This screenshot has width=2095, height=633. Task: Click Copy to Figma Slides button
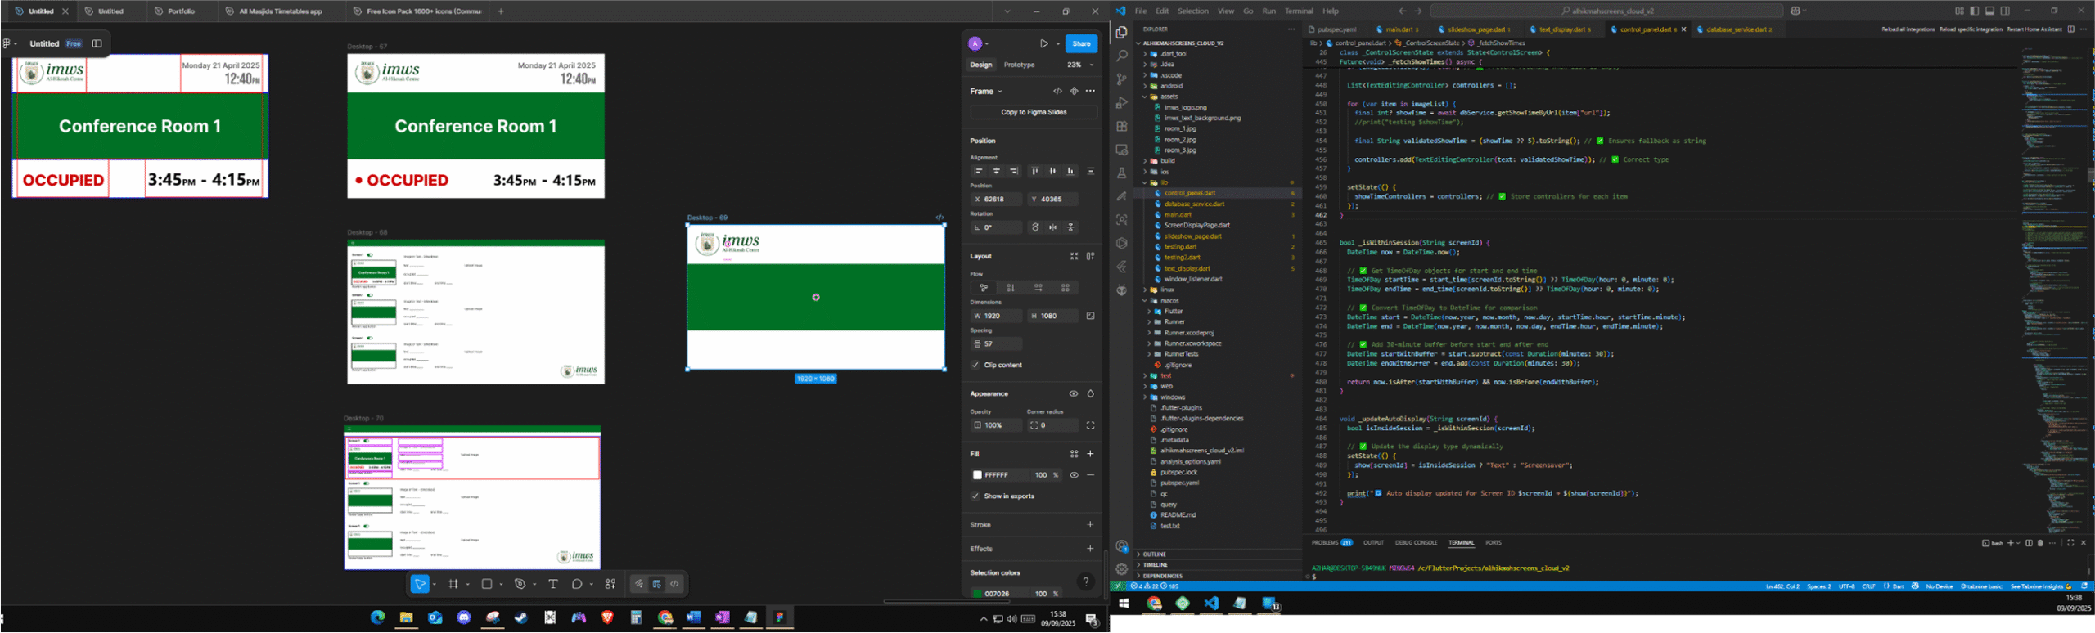coord(1034,112)
